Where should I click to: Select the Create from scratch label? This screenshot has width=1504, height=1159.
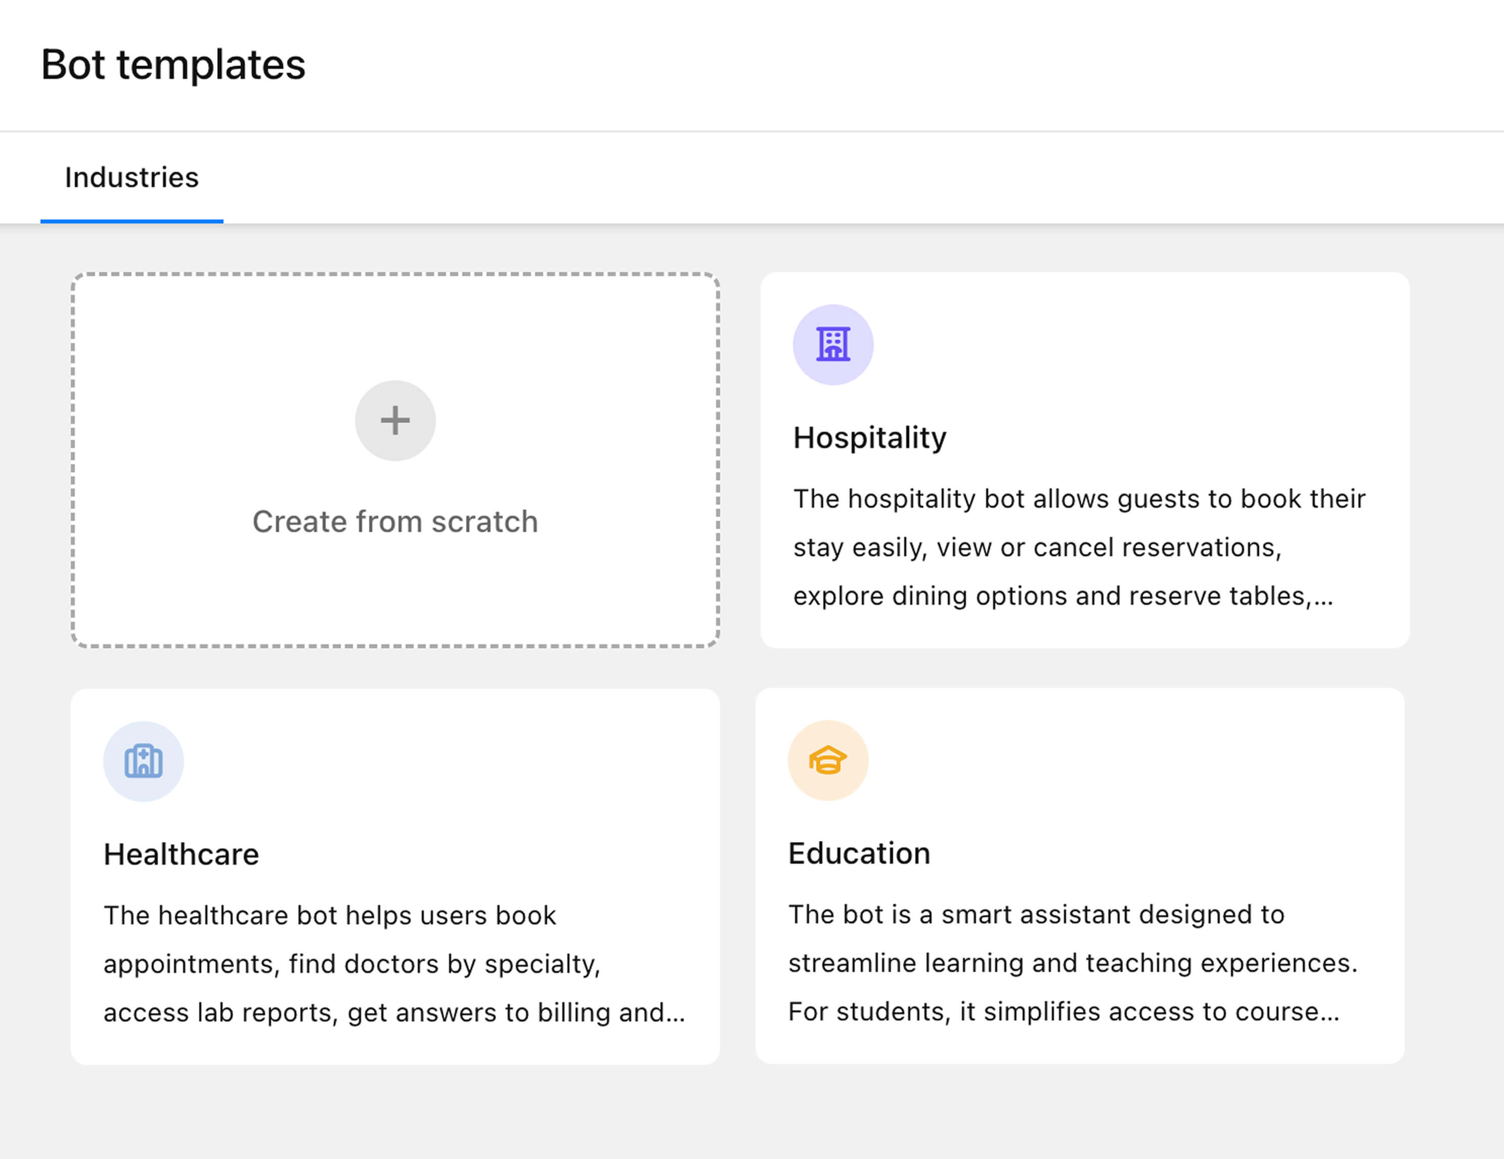(x=394, y=521)
